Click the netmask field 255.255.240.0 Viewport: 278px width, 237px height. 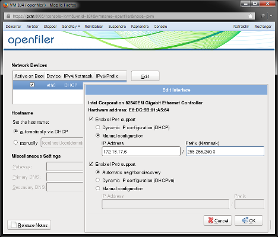coord(225,152)
